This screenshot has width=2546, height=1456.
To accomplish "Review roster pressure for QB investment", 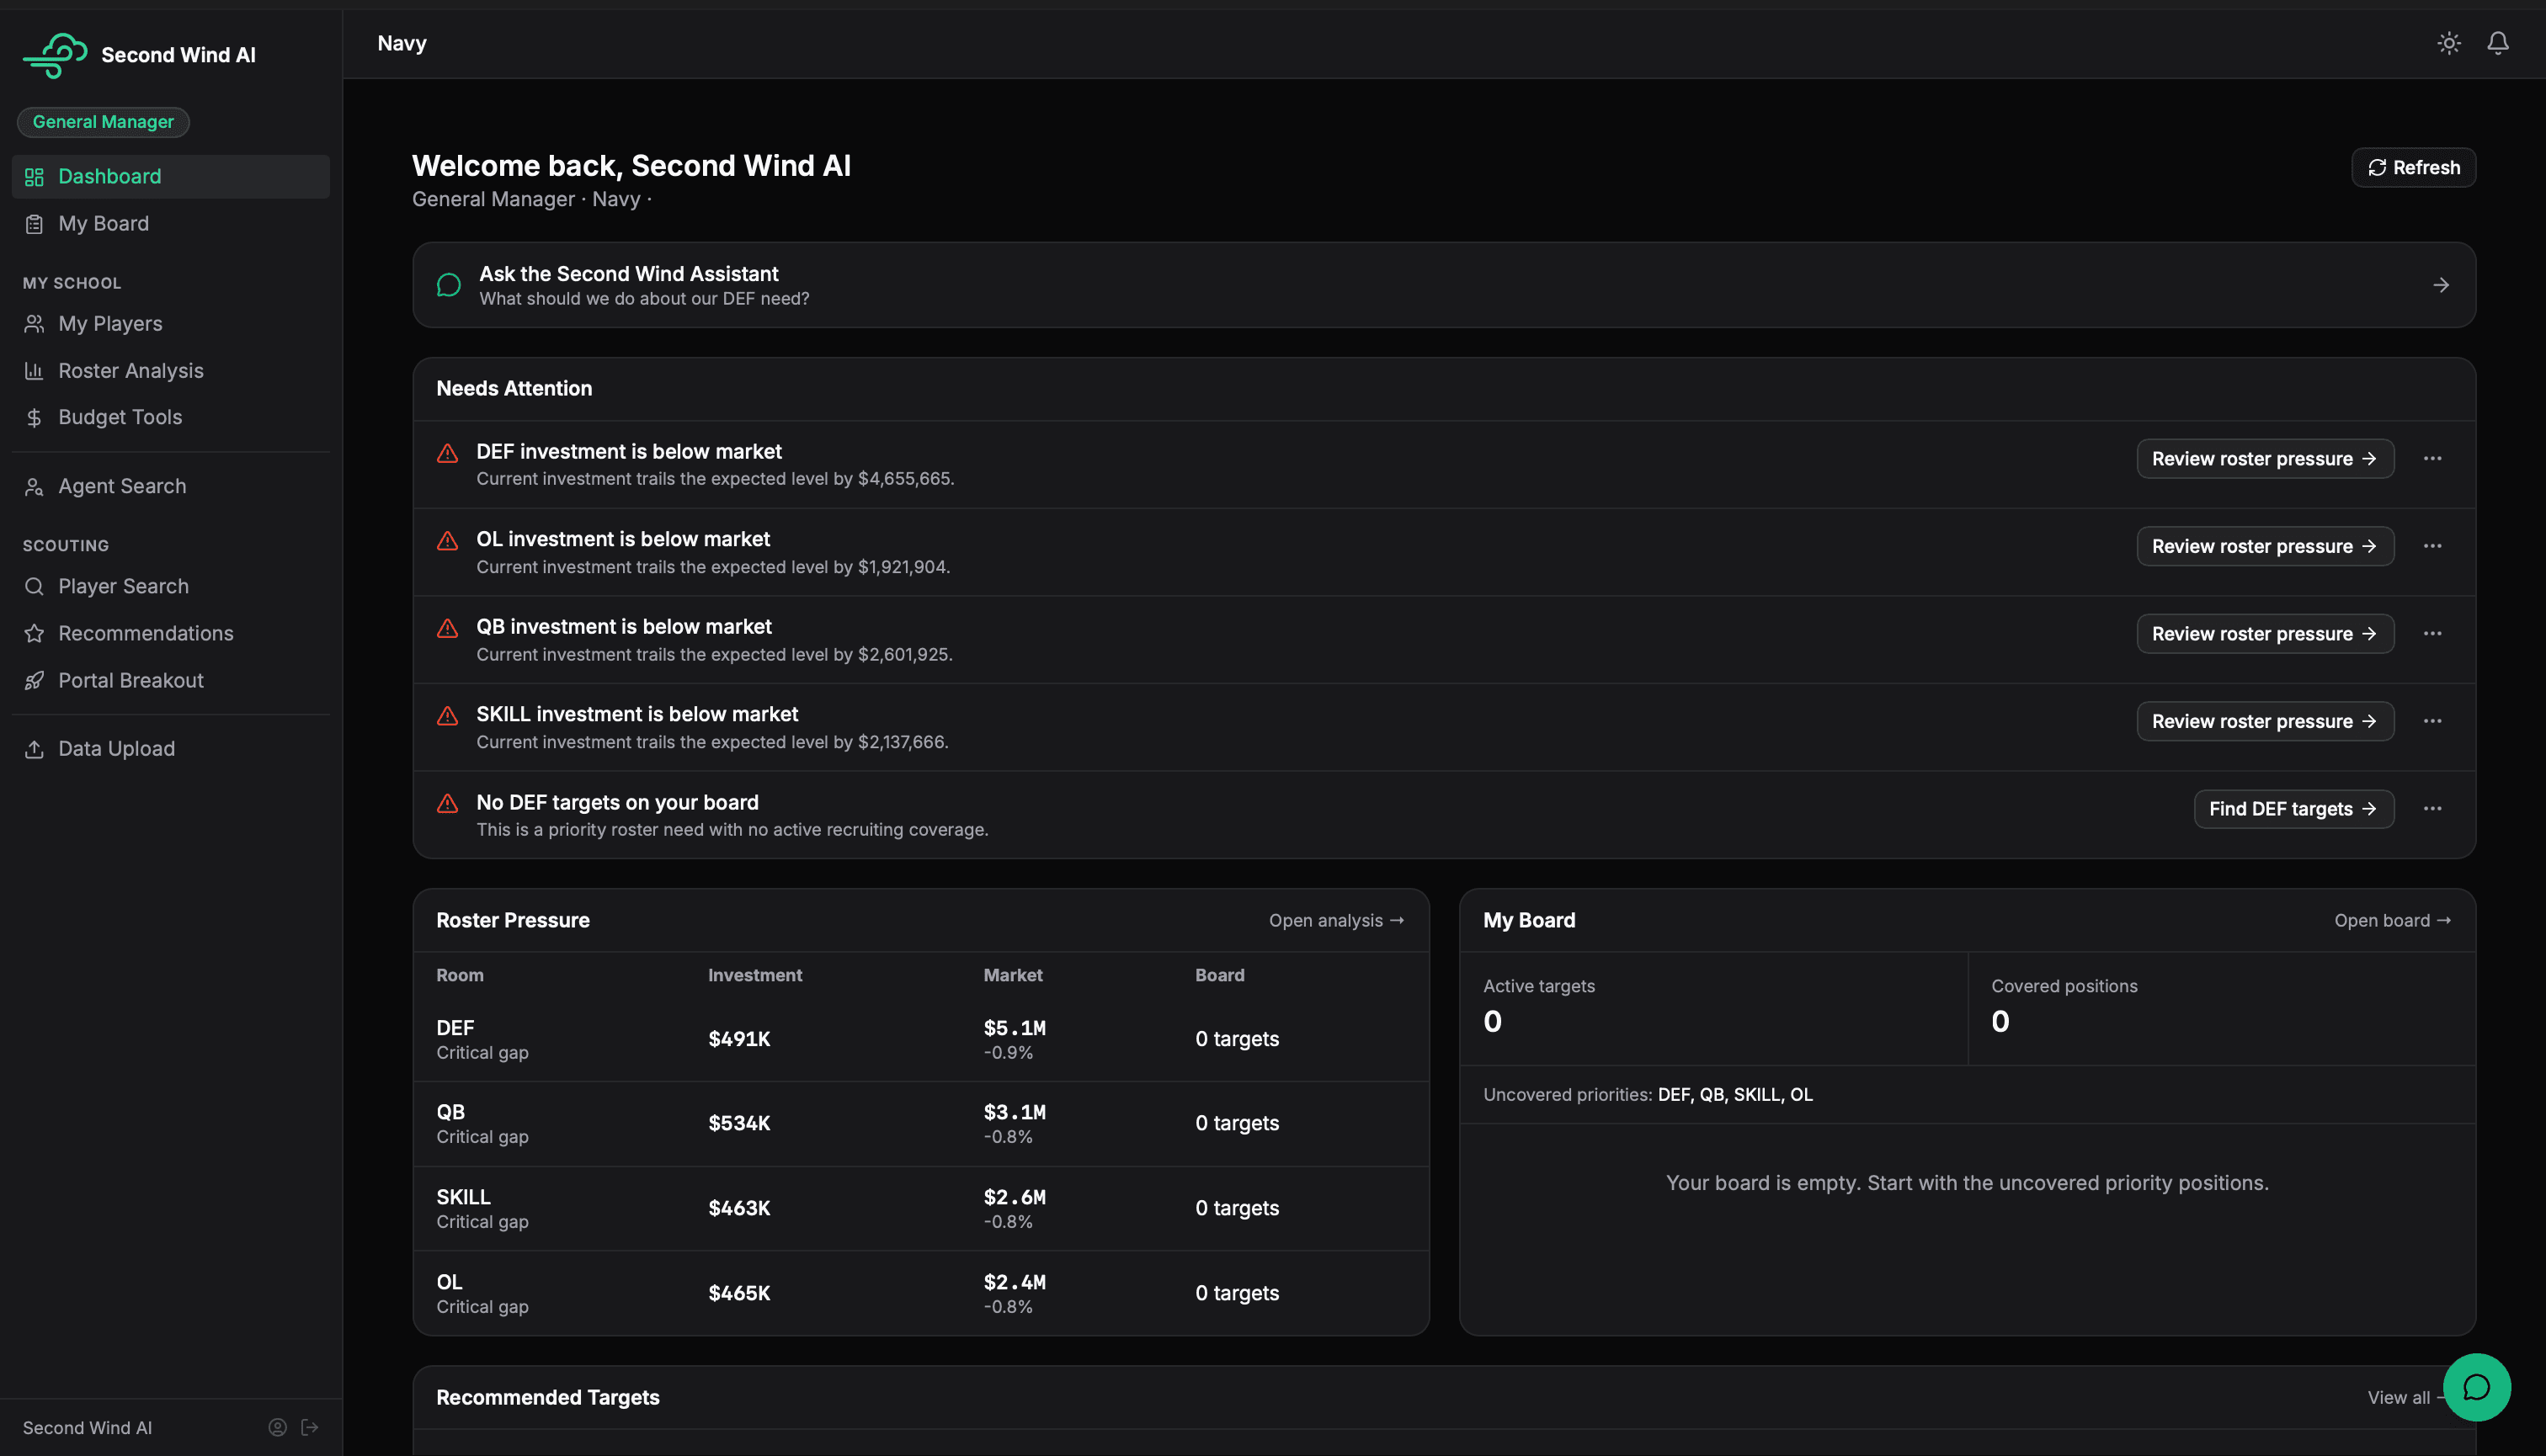I will pyautogui.click(x=2265, y=634).
